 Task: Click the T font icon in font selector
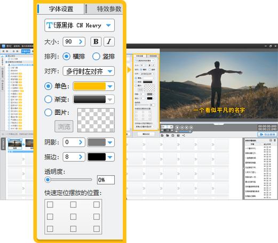49,26
